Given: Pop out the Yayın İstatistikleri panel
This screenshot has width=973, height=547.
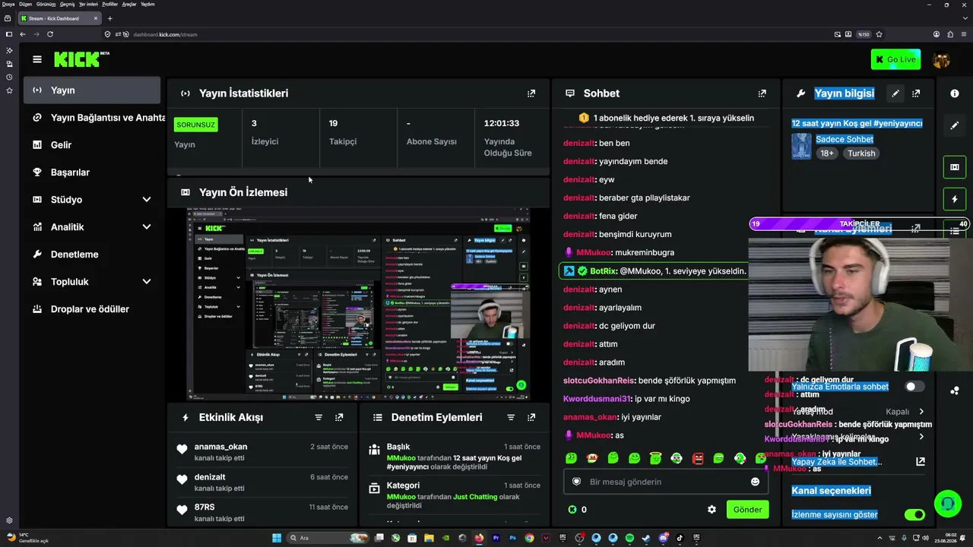Looking at the screenshot, I should 531,93.
